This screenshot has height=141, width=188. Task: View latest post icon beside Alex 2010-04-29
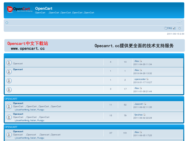tap(141, 70)
